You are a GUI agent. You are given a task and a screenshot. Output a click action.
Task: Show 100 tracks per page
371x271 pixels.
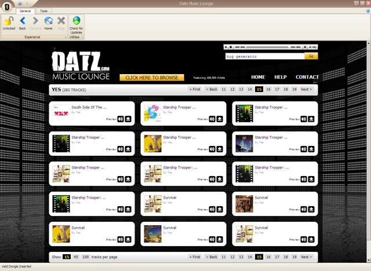[x=85, y=257]
